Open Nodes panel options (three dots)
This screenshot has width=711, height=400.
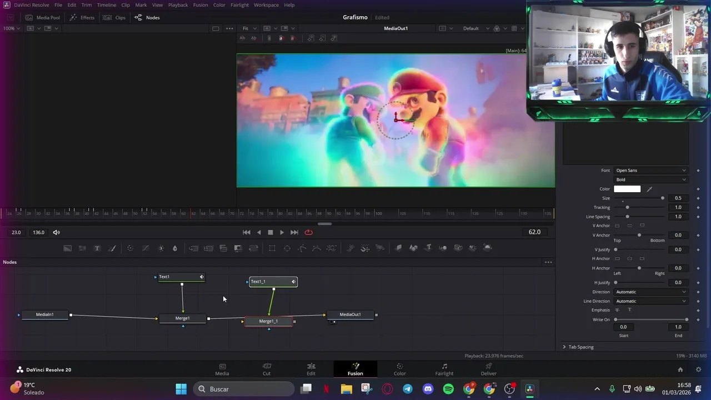(548, 262)
